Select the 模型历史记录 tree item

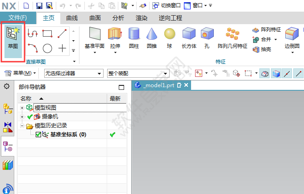[x=51, y=126]
